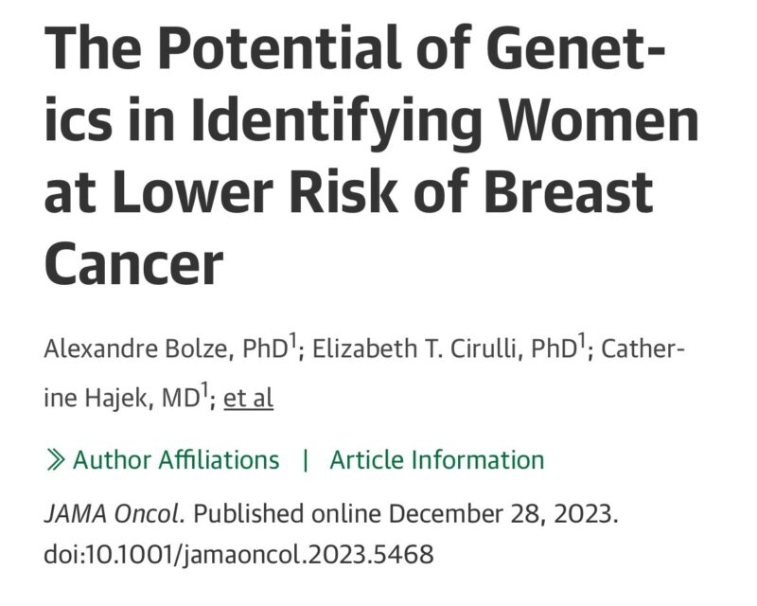This screenshot has height=606, width=757.
Task: Select author Elizabeth T. Cirulli, PhD
Action: pos(445,347)
